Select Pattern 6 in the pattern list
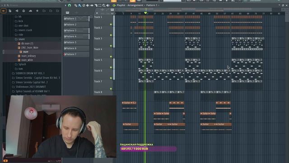This screenshot has width=289, height=163. coord(76,48)
